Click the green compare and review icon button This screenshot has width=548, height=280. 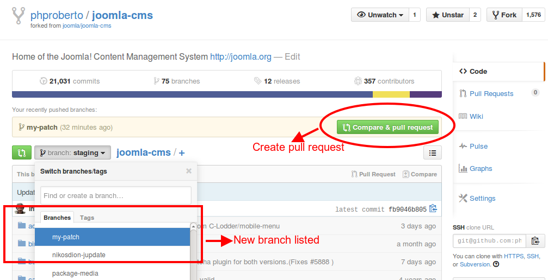(x=22, y=152)
